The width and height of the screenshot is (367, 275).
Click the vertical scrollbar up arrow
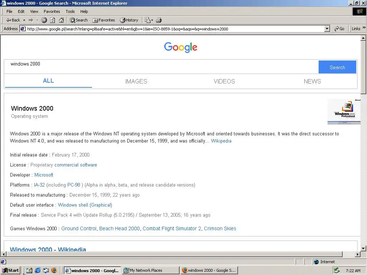pos(363,38)
